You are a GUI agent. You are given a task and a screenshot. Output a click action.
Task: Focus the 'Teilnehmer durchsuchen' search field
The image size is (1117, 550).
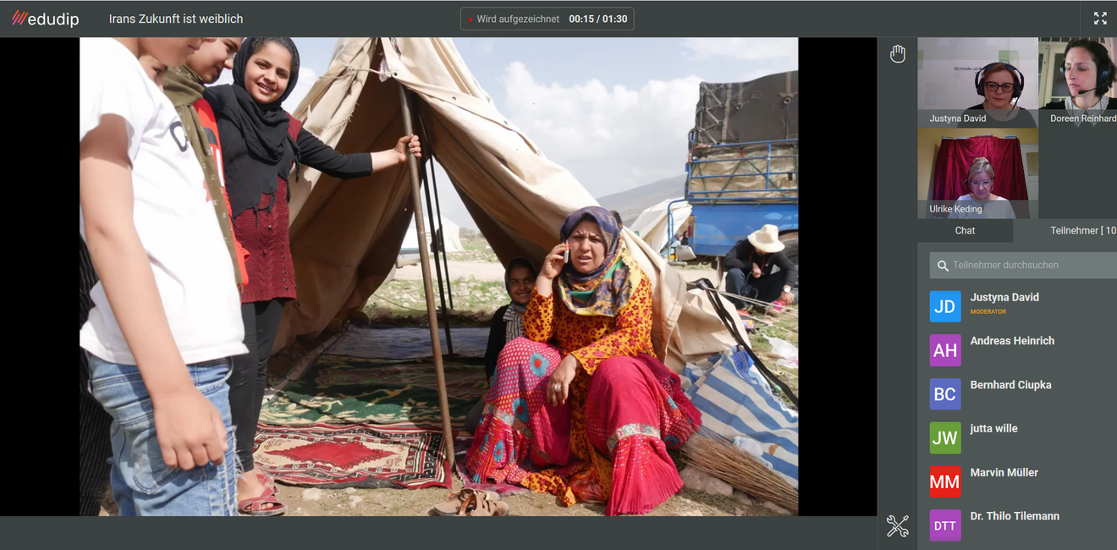tap(1028, 266)
